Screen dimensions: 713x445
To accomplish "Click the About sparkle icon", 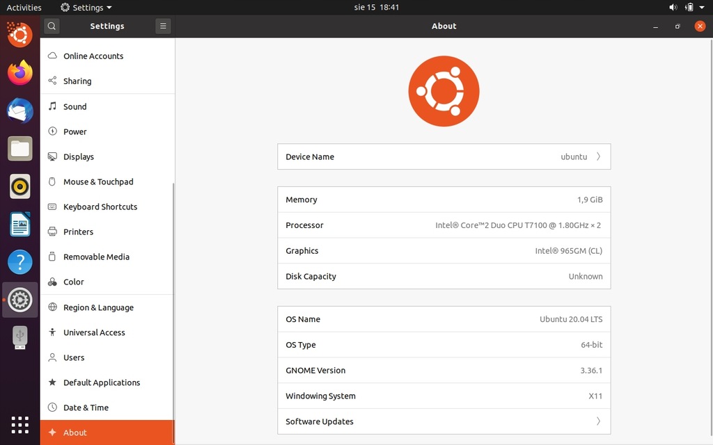I will (53, 432).
